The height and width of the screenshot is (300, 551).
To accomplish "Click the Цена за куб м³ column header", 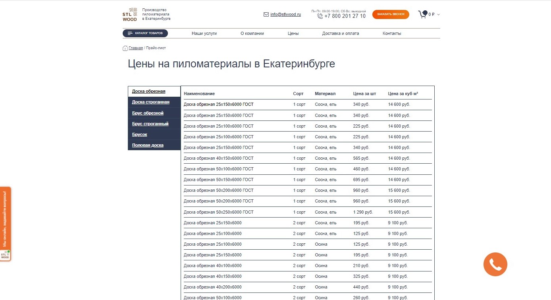I will pos(403,94).
